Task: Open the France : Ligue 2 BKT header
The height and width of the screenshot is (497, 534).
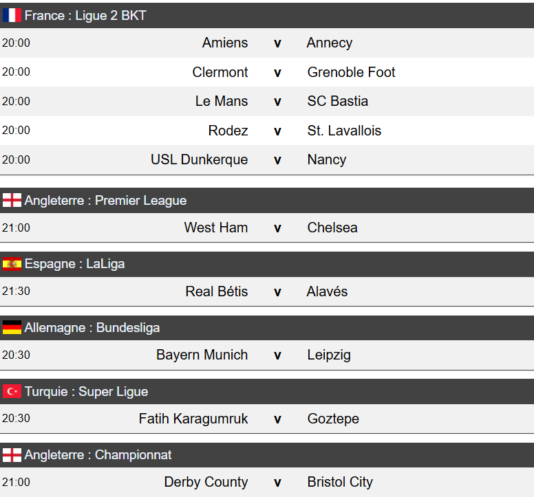Action: [x=85, y=15]
